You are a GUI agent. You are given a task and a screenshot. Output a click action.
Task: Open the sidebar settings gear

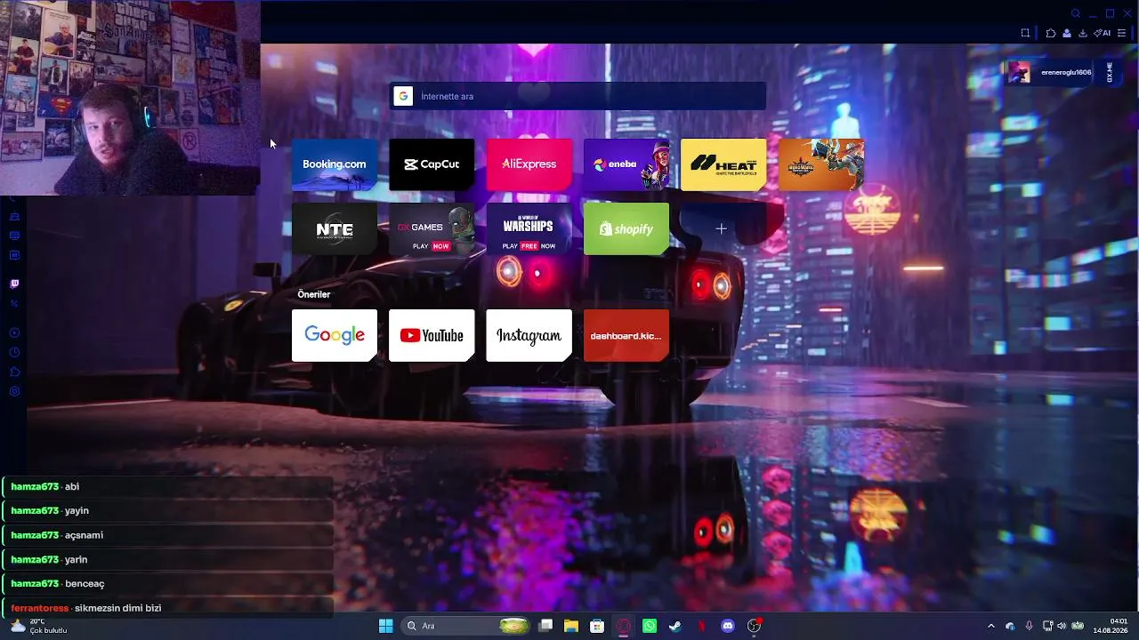[14, 391]
